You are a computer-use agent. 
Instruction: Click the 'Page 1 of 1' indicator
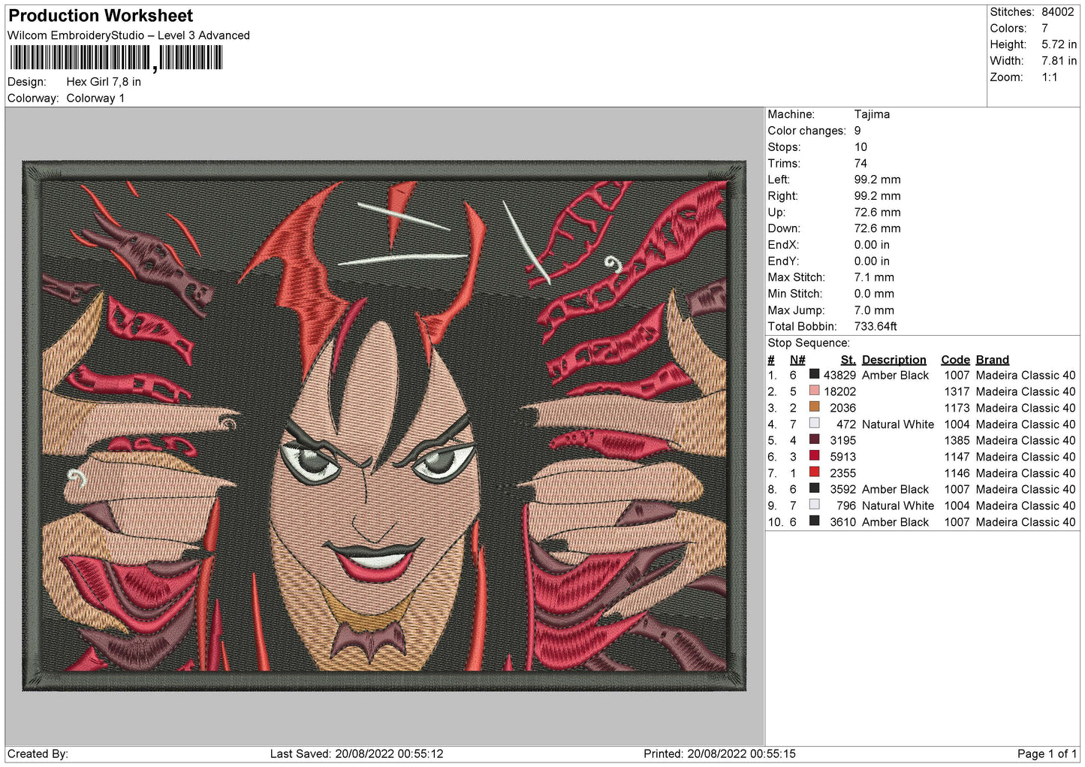[1047, 753]
